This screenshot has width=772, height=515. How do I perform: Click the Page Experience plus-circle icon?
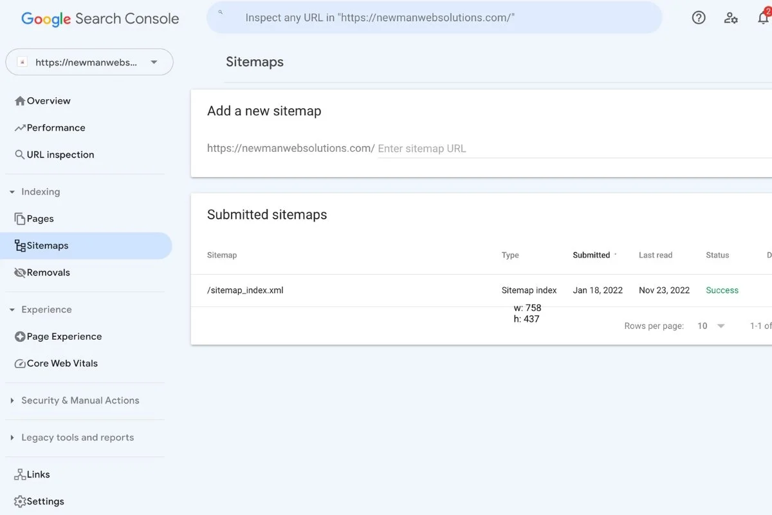tap(20, 337)
